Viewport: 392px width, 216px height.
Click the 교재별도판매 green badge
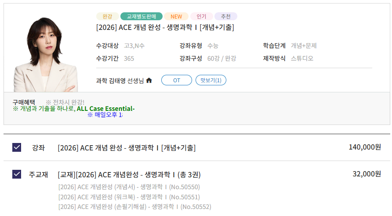point(142,17)
